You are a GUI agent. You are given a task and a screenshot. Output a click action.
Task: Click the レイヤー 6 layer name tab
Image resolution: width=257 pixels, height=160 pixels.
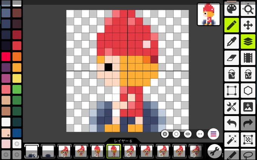click(x=123, y=141)
